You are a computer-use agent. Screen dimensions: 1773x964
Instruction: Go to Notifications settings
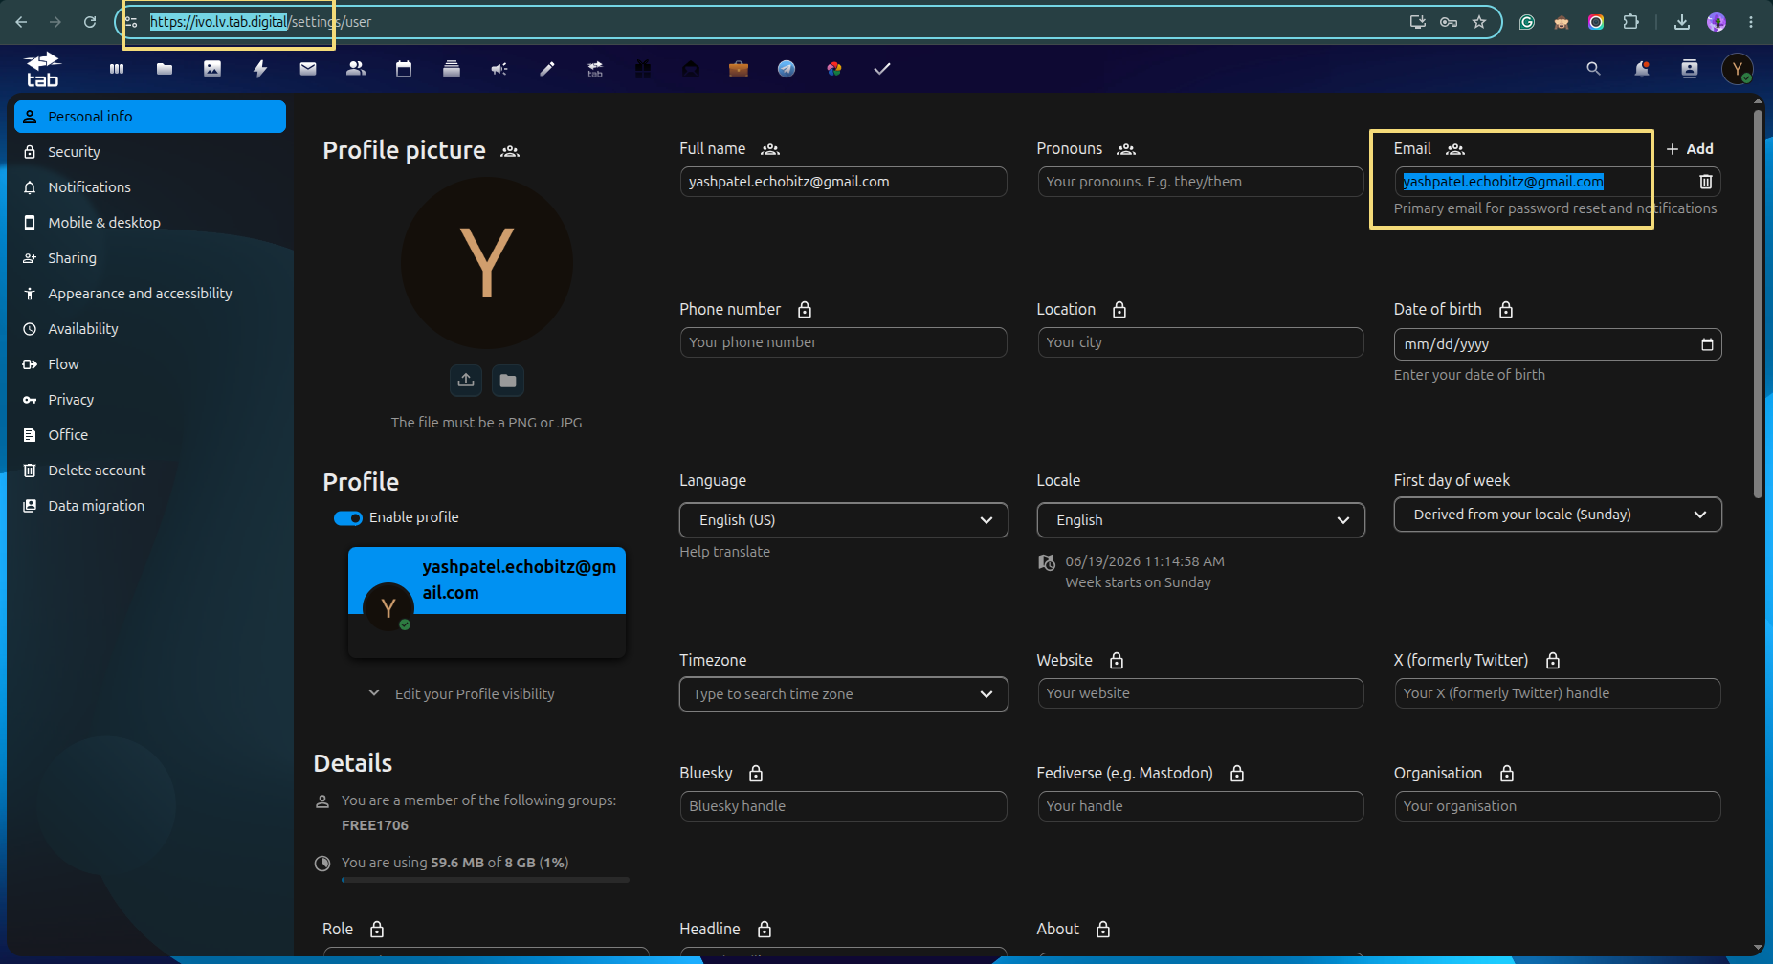[x=150, y=187]
